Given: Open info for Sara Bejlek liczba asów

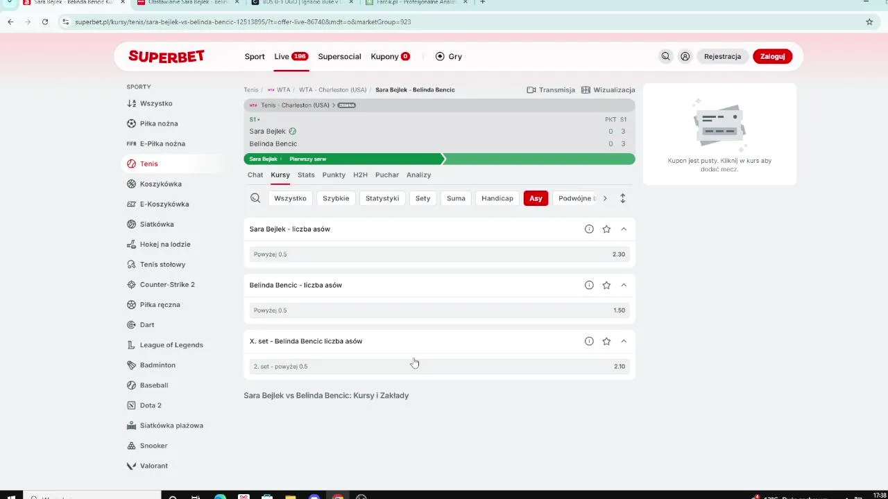Looking at the screenshot, I should pos(589,229).
